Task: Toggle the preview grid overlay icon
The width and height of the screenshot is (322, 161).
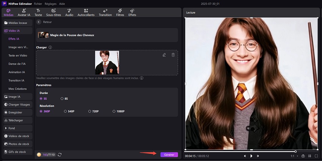Action: pos(309,156)
